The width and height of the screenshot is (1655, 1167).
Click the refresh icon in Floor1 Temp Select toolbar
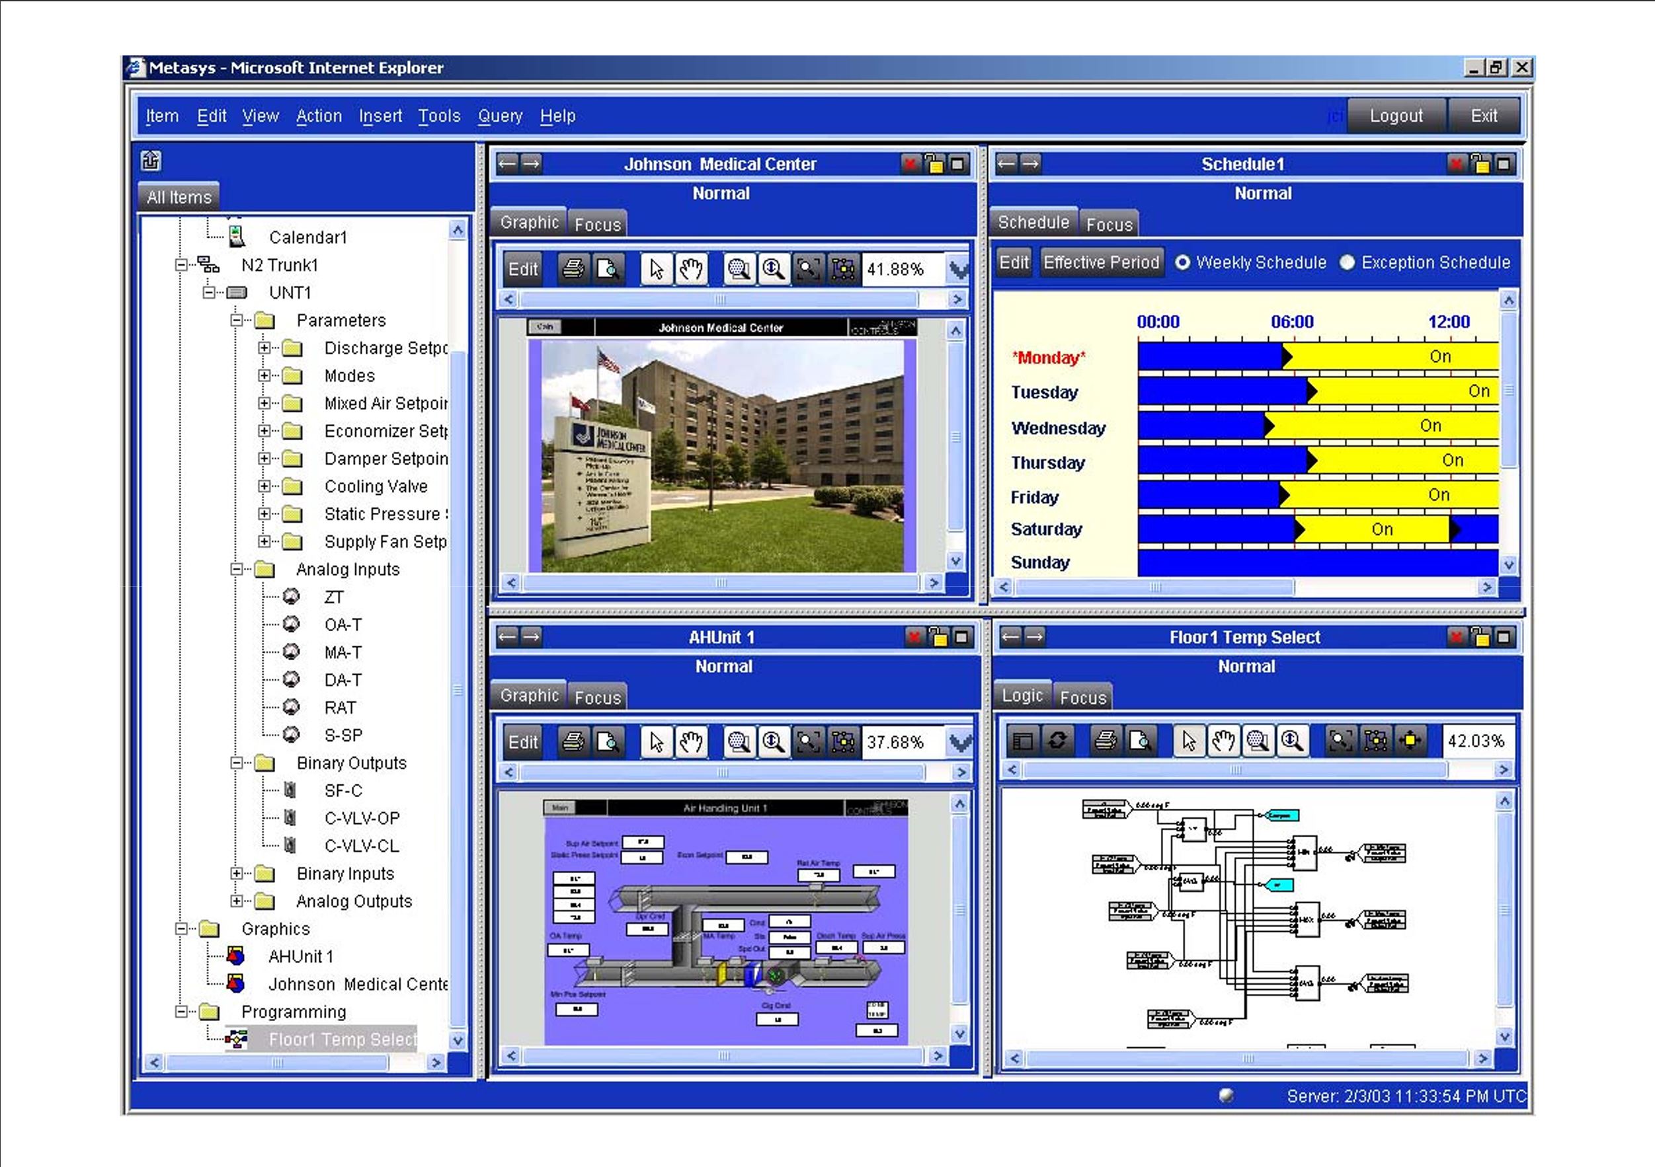tap(1057, 741)
